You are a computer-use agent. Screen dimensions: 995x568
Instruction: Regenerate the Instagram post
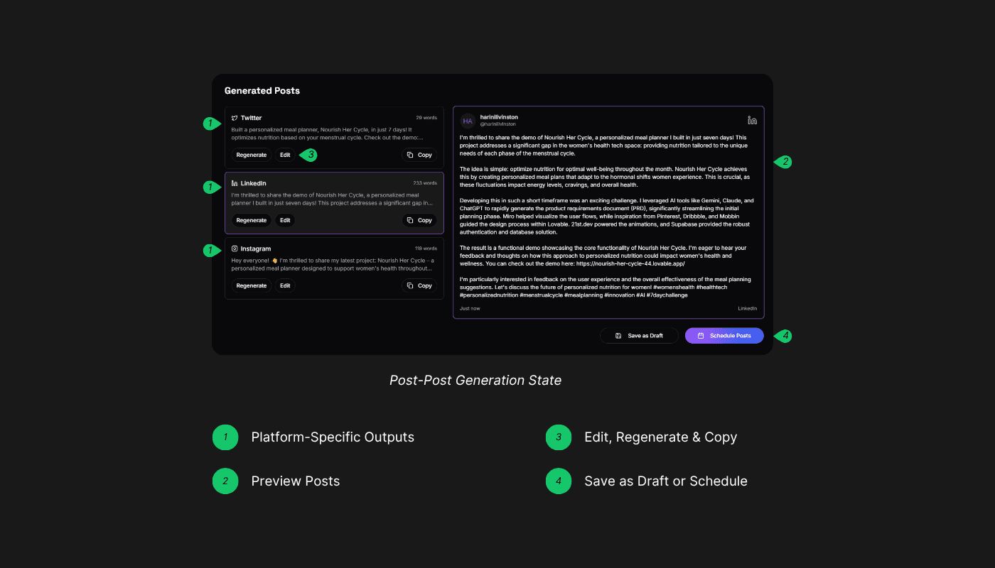[x=252, y=285]
